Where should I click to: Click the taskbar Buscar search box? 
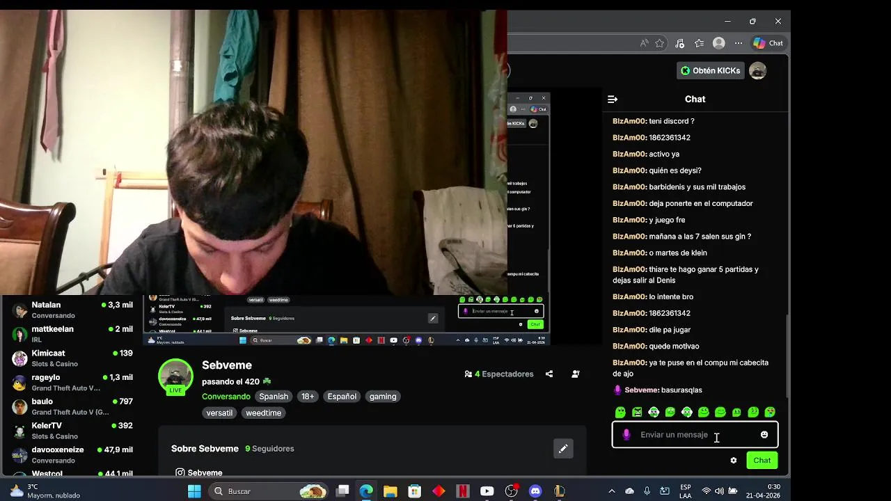coord(269,491)
